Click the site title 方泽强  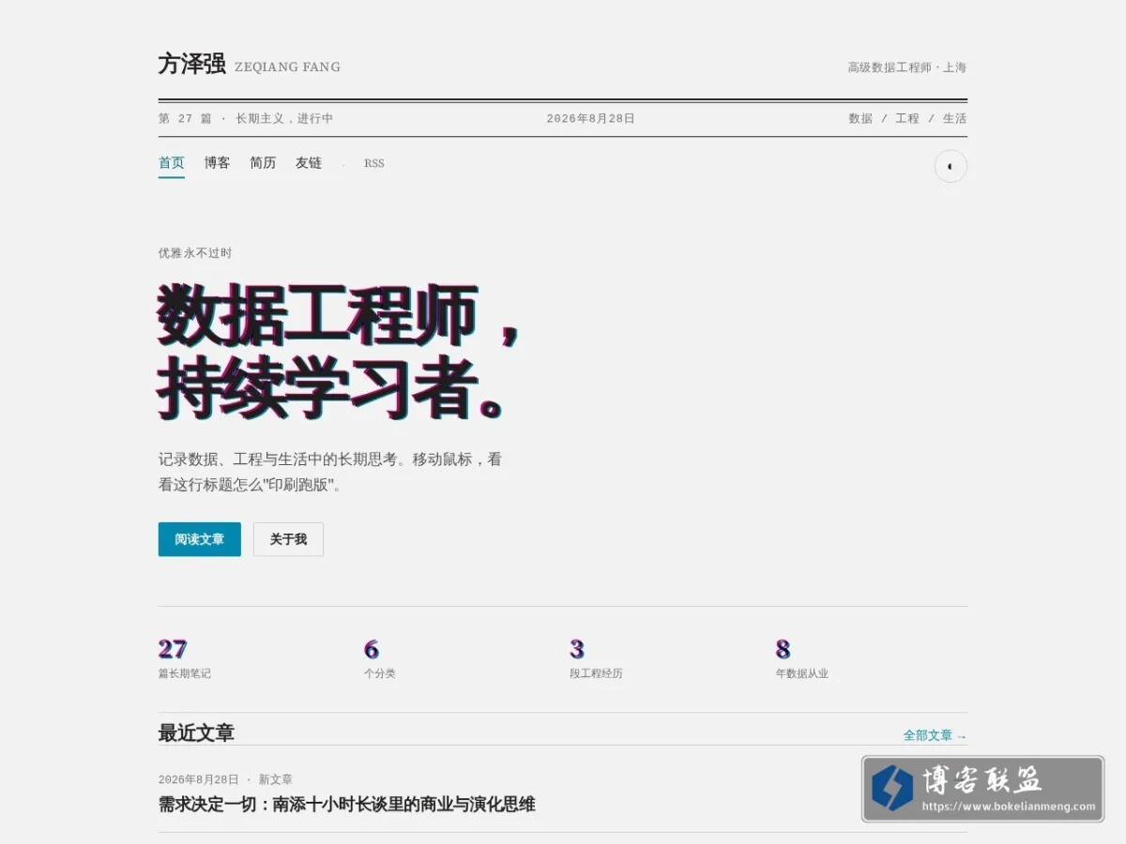click(192, 64)
